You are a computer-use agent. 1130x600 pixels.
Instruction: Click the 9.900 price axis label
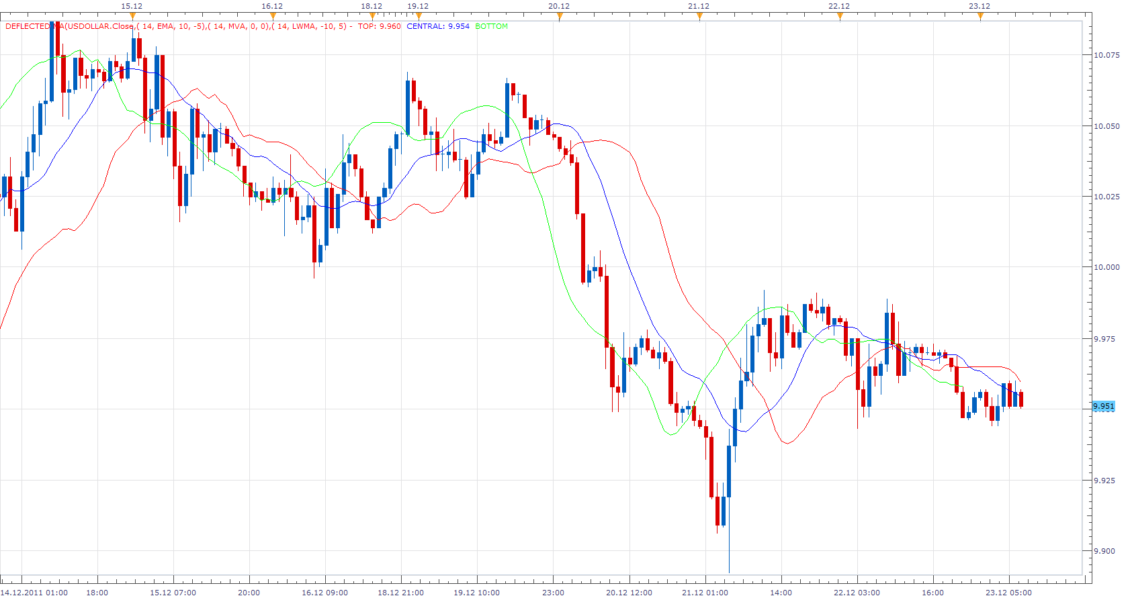tap(1104, 551)
